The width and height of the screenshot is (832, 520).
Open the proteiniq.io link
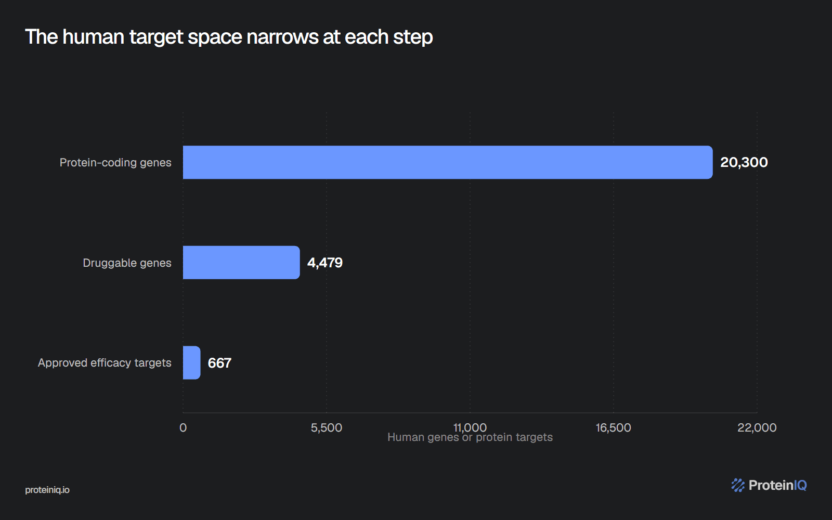(47, 490)
